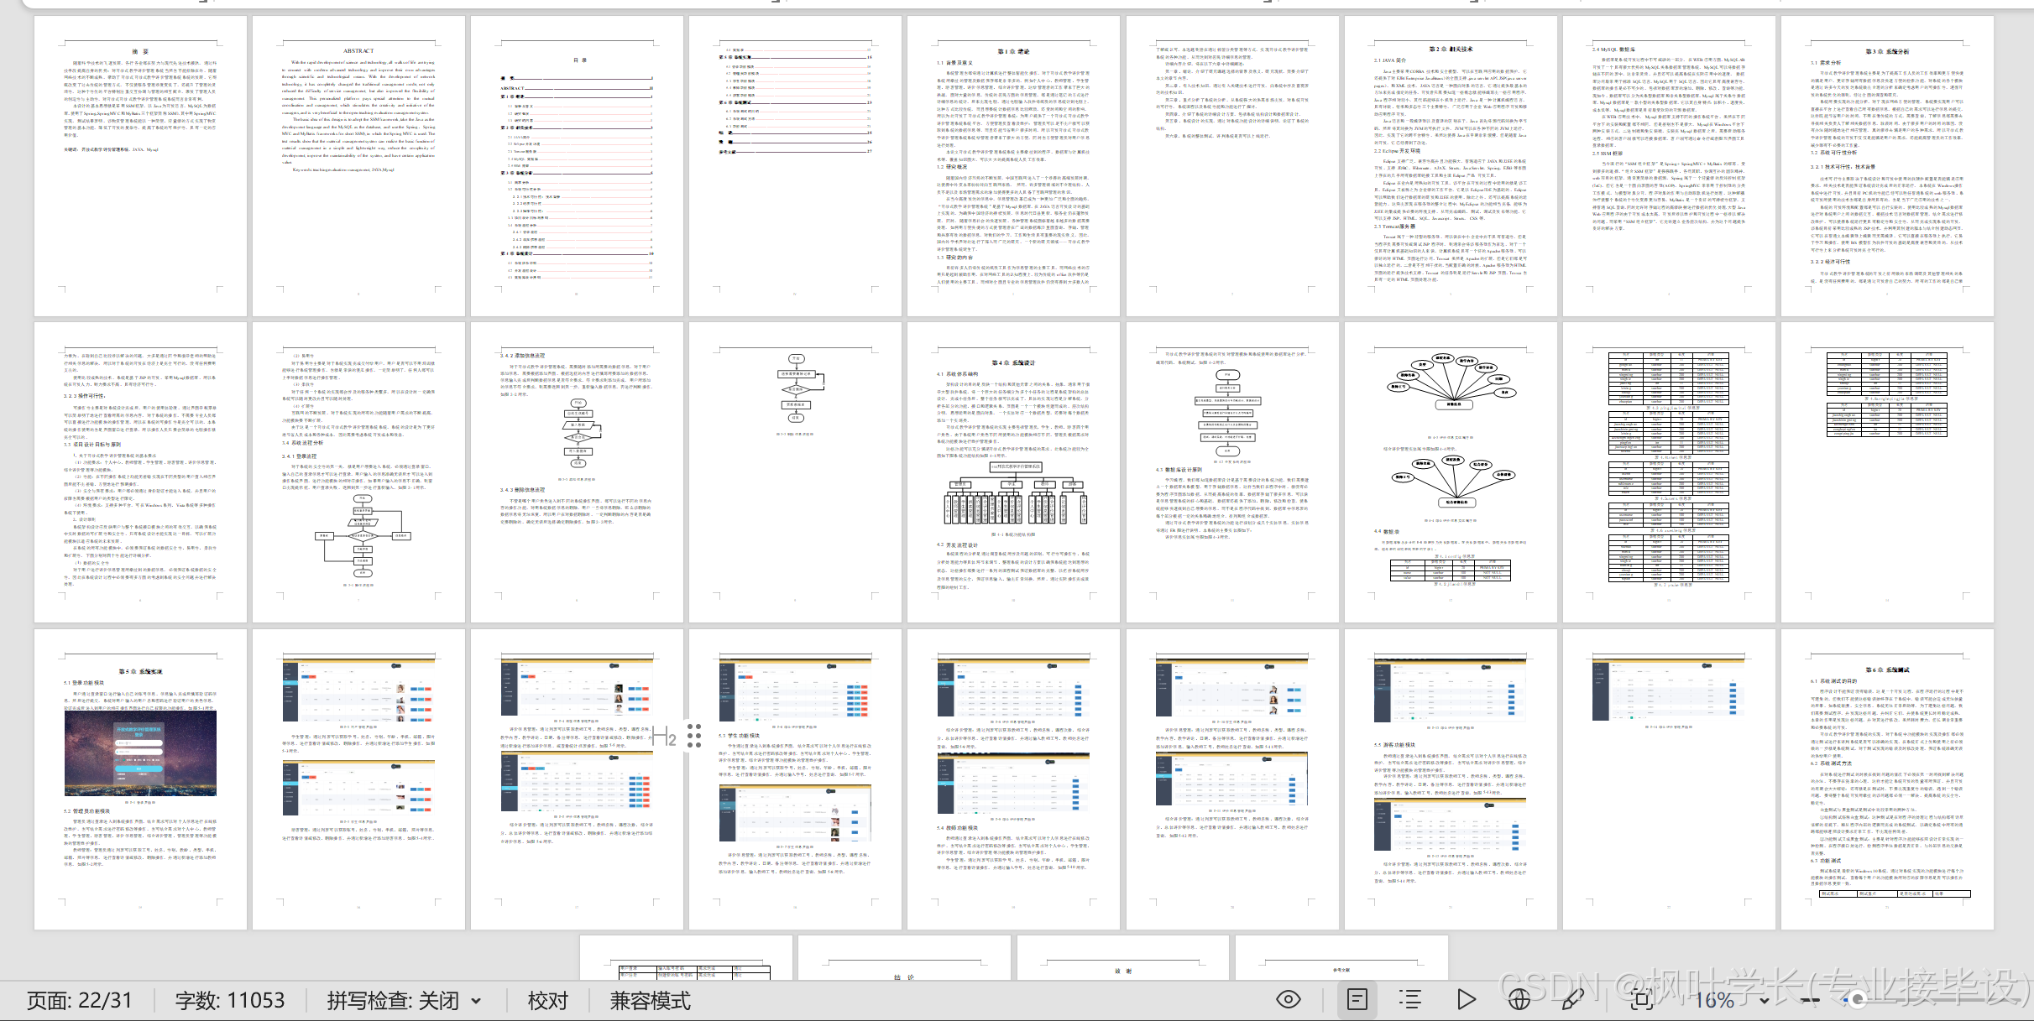The width and height of the screenshot is (2034, 1021).
Task: Click subheading 6.3 功能测试
Action: pyautogui.click(x=1826, y=861)
